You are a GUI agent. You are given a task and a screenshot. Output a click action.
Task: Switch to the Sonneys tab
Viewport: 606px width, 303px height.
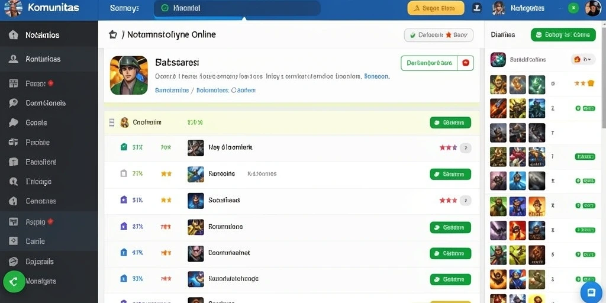coord(124,8)
